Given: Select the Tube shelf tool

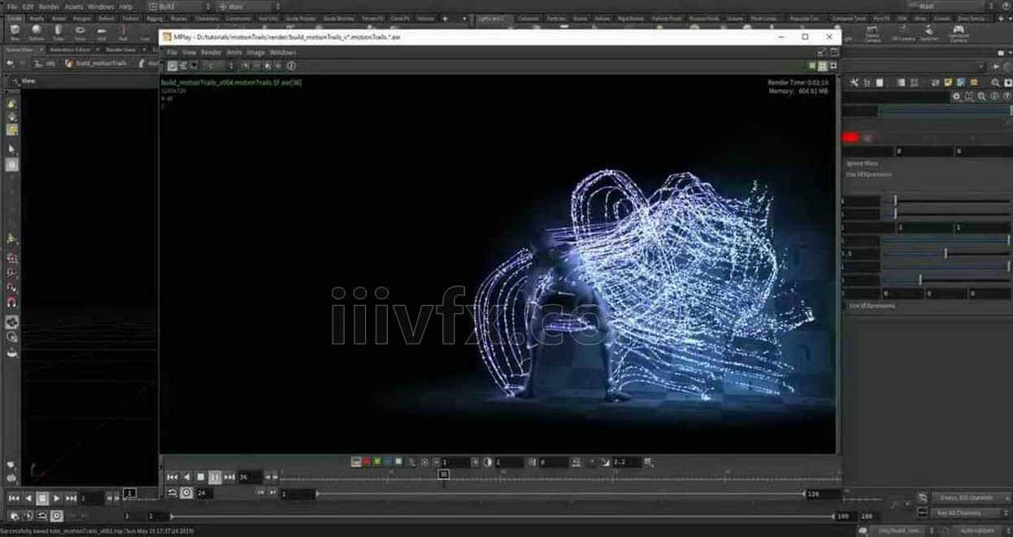Looking at the screenshot, I should pyautogui.click(x=59, y=33).
